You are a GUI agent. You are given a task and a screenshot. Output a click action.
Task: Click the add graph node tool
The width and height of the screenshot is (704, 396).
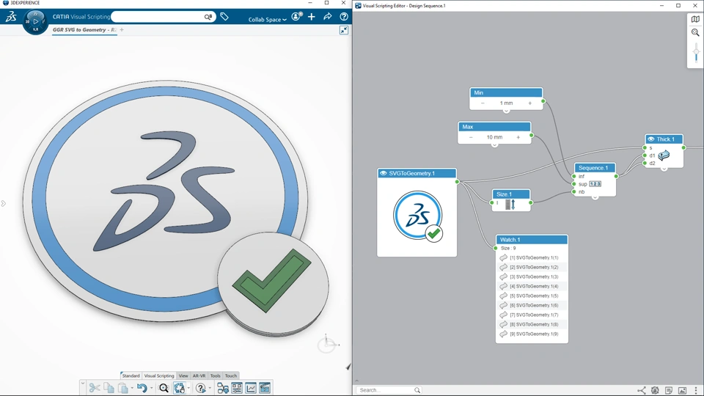point(223,388)
